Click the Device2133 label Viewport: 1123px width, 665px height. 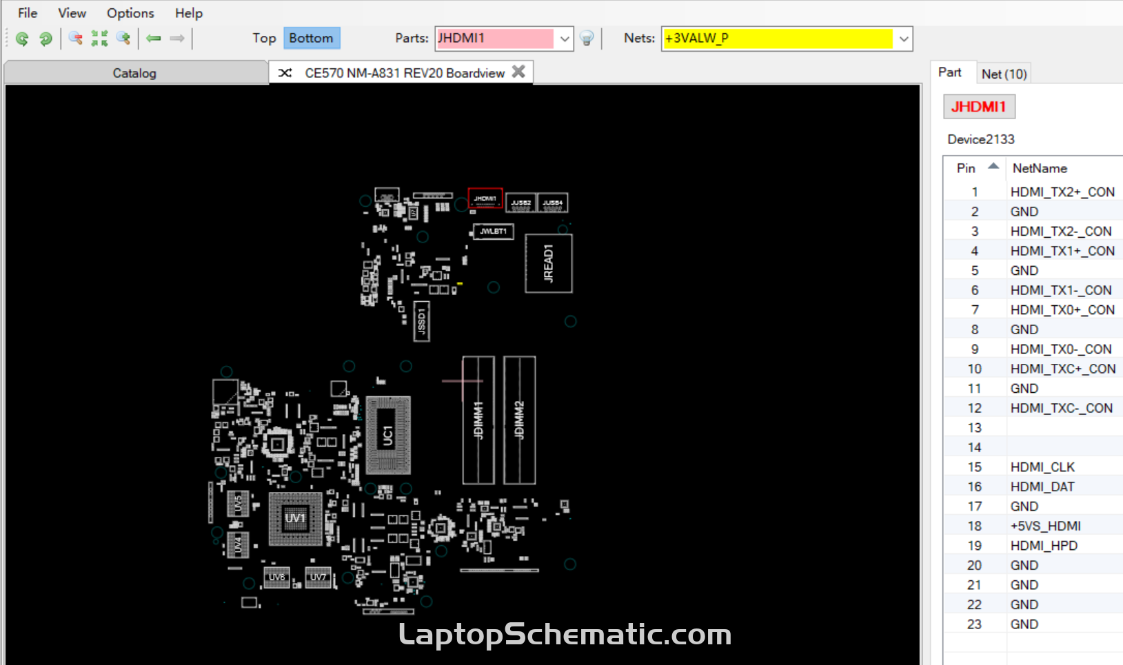pyautogui.click(x=981, y=139)
